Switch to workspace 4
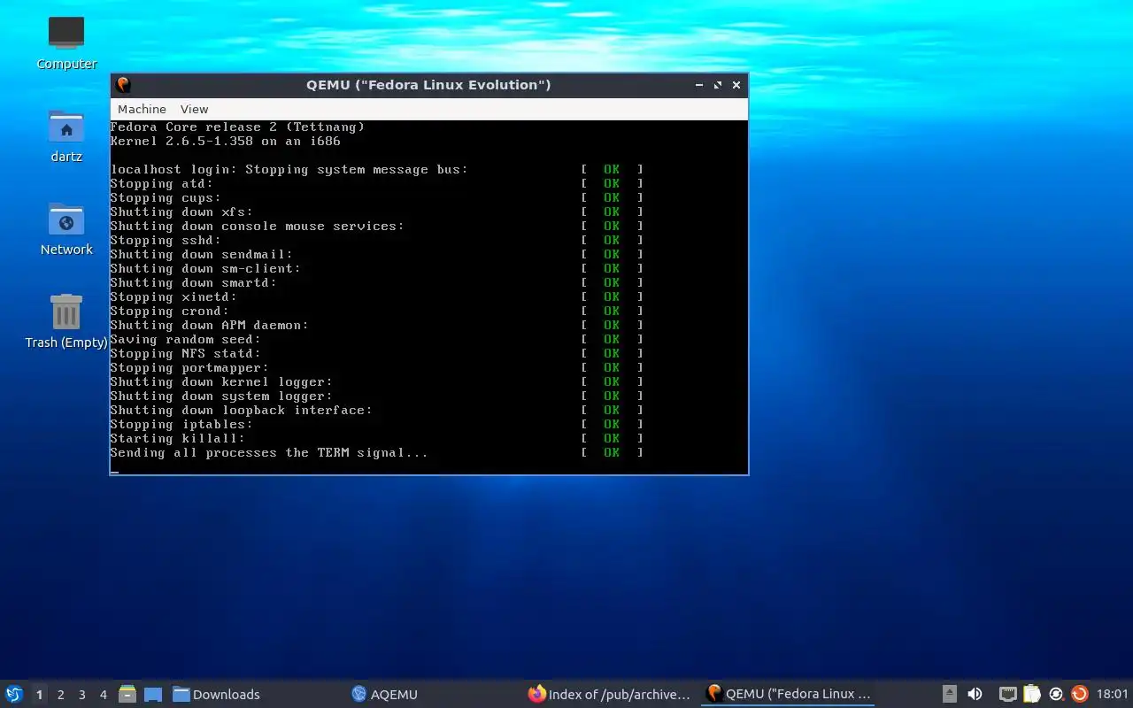 pyautogui.click(x=103, y=695)
